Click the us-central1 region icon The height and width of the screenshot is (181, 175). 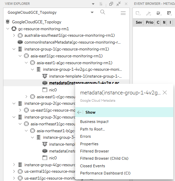pyautogui.click(x=20, y=171)
